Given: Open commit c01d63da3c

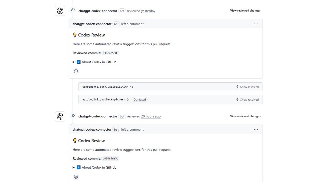Looking at the screenshot, I should point(111,159).
